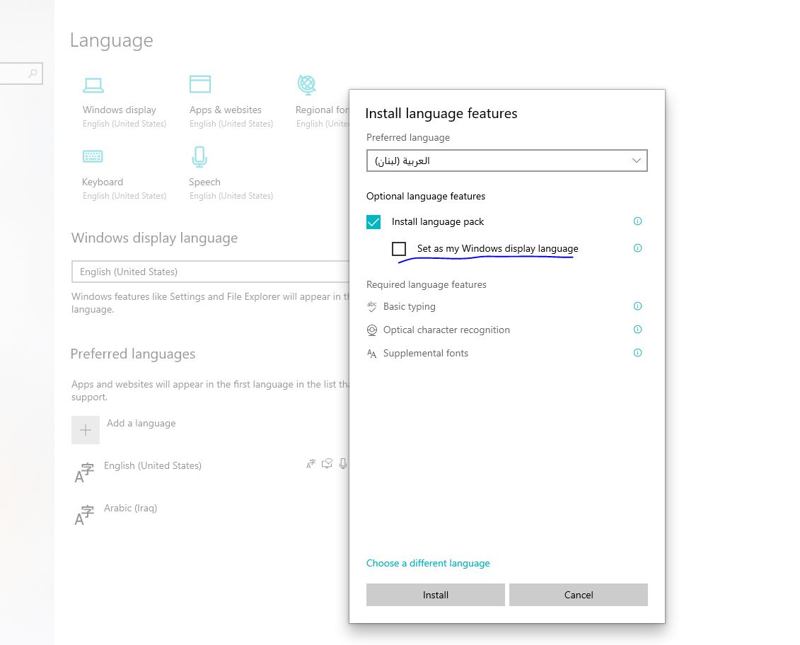Click the Speech label
800x645 pixels.
click(204, 182)
